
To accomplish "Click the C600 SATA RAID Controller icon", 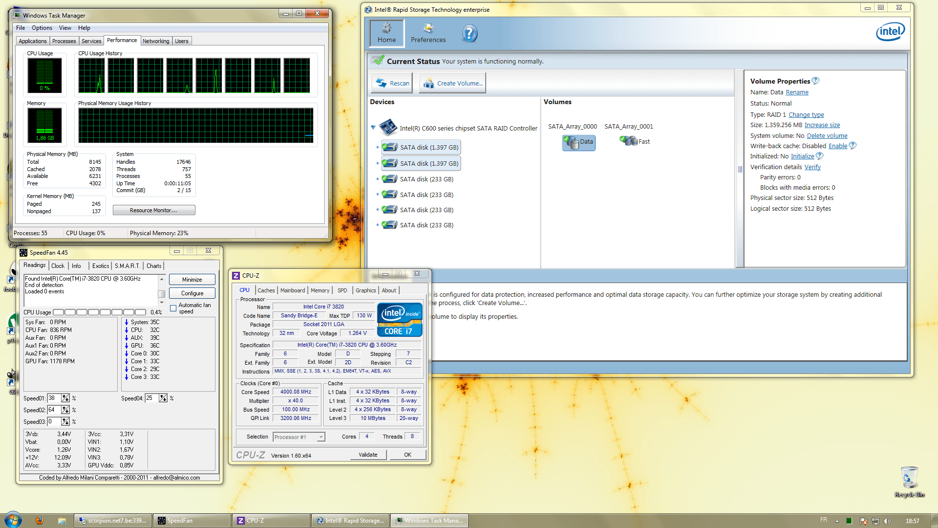I will click(388, 128).
